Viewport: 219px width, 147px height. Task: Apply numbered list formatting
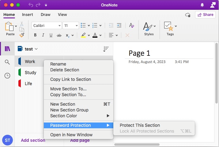(x=95, y=25)
